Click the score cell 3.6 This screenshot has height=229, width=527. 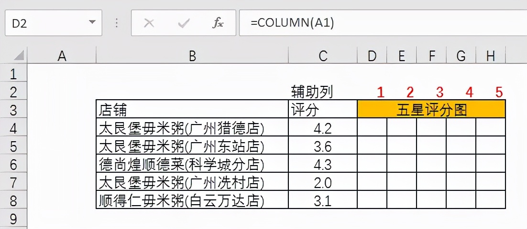(323, 145)
